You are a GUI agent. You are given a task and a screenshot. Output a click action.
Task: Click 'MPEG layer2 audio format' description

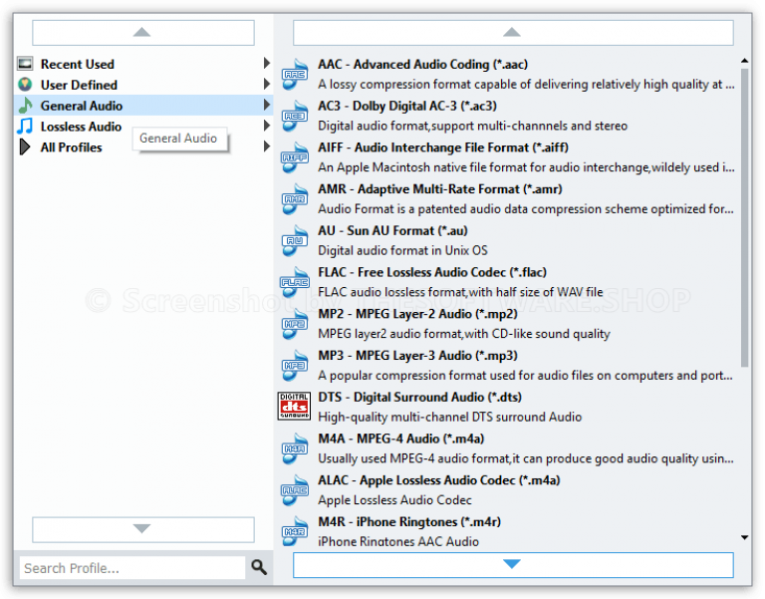click(x=464, y=334)
